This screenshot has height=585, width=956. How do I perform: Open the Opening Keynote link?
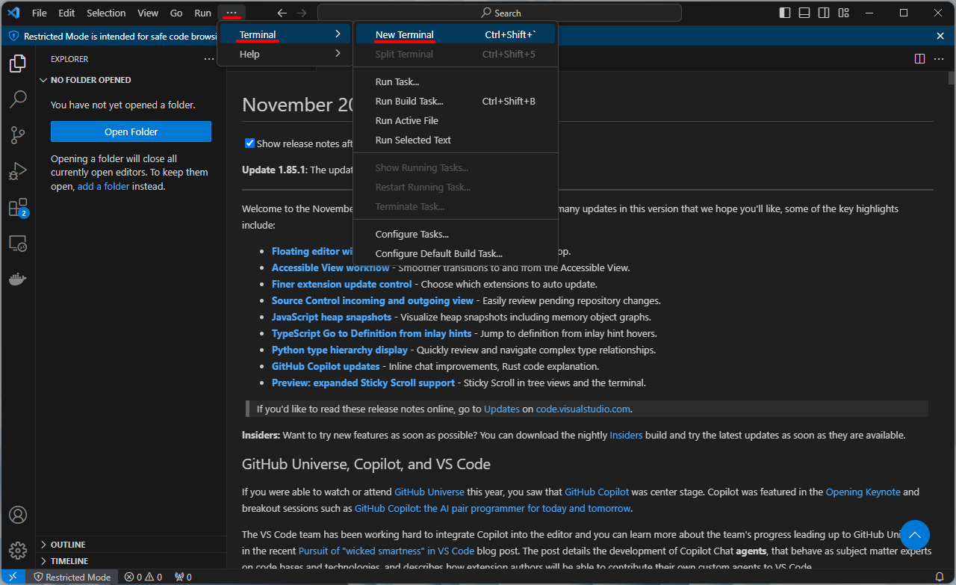click(x=863, y=492)
